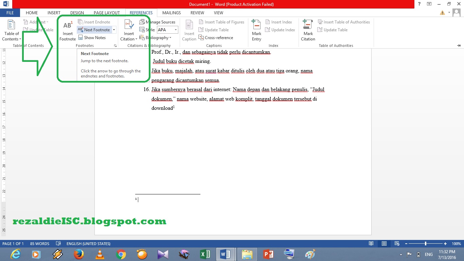Click the Mark Entry button
The height and width of the screenshot is (261, 464).
[x=256, y=31]
